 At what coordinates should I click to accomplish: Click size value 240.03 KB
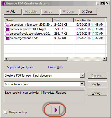[x=61, y=25]
